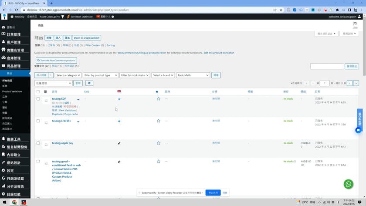366x206 pixels.
Task: Open the Select a category dropdown
Action: tap(68, 75)
